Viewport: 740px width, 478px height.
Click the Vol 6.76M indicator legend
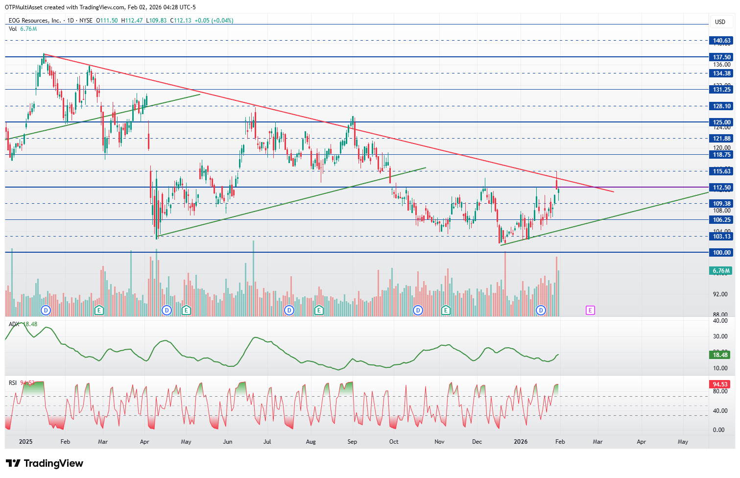click(23, 29)
